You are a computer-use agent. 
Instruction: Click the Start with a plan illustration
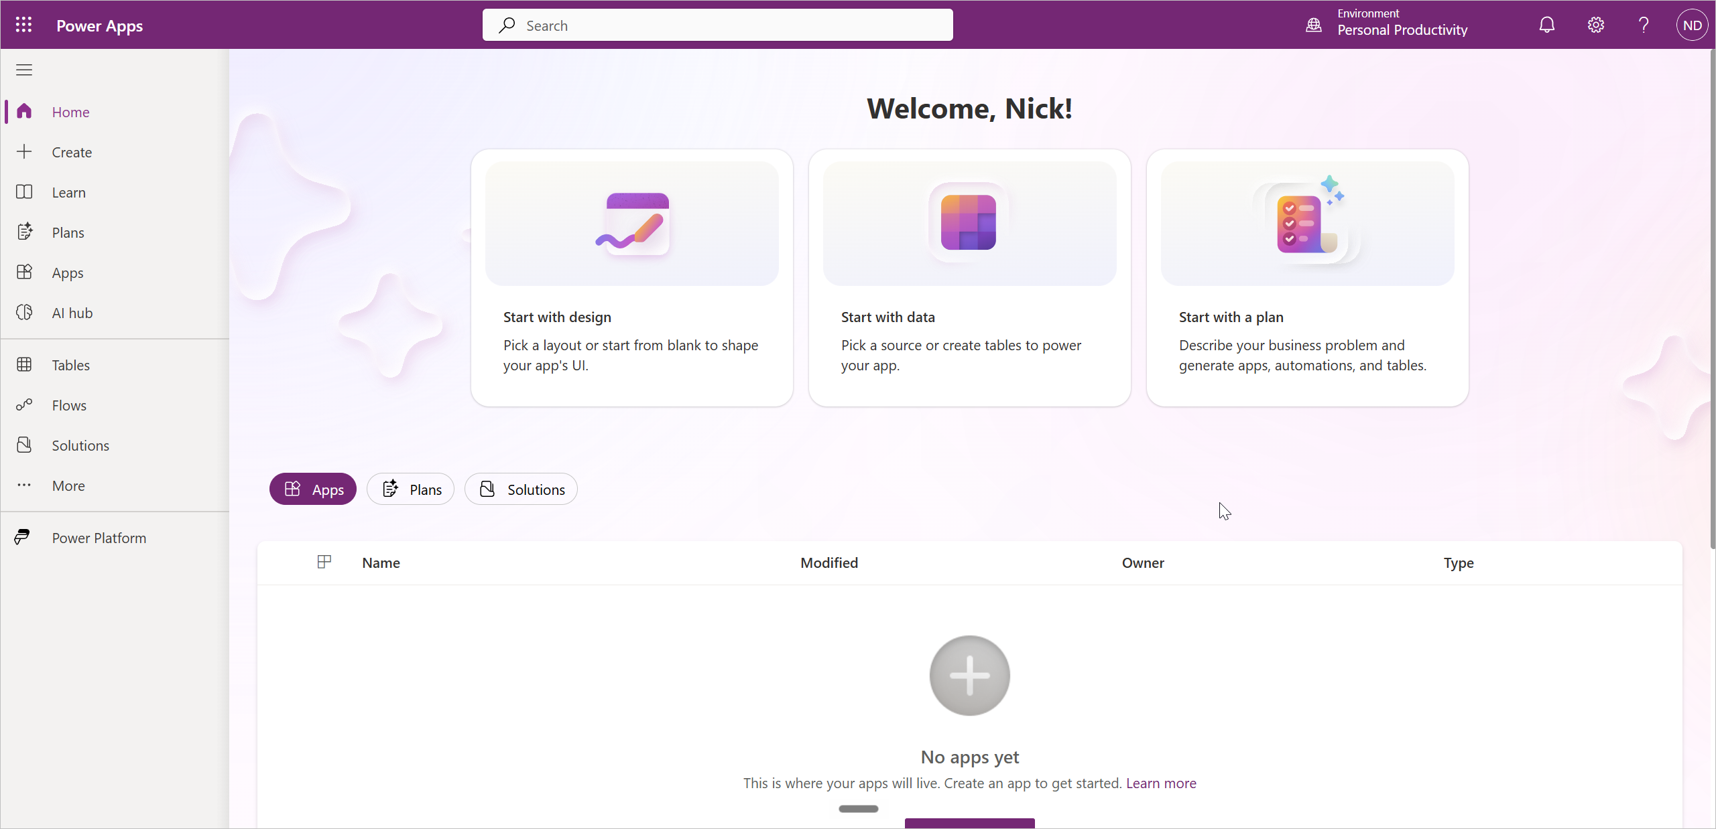point(1307,224)
